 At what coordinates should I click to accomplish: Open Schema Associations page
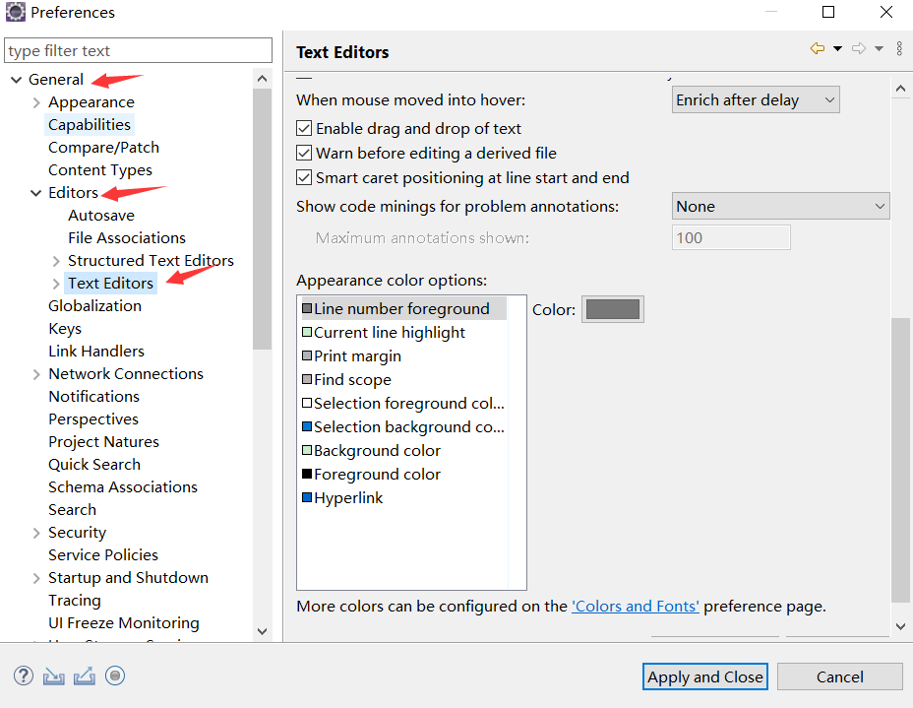click(x=123, y=487)
